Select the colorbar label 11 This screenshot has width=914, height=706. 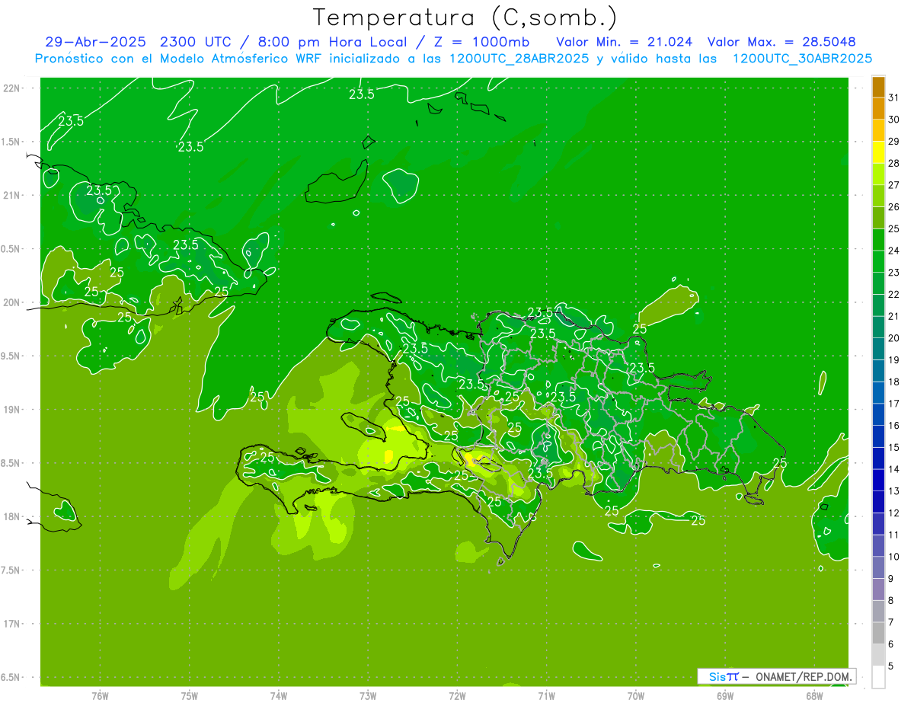894,535
